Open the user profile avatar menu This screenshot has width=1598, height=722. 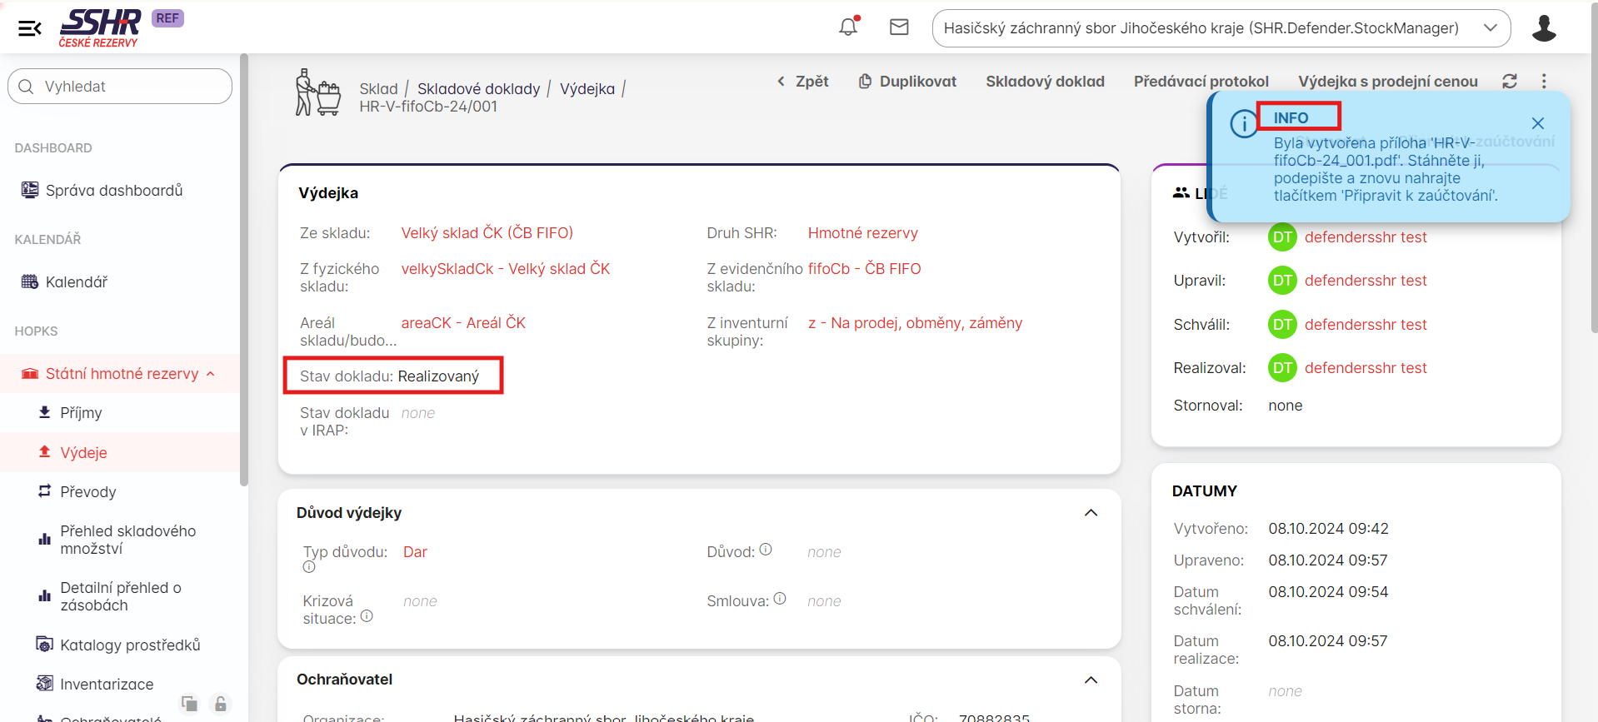(1543, 28)
